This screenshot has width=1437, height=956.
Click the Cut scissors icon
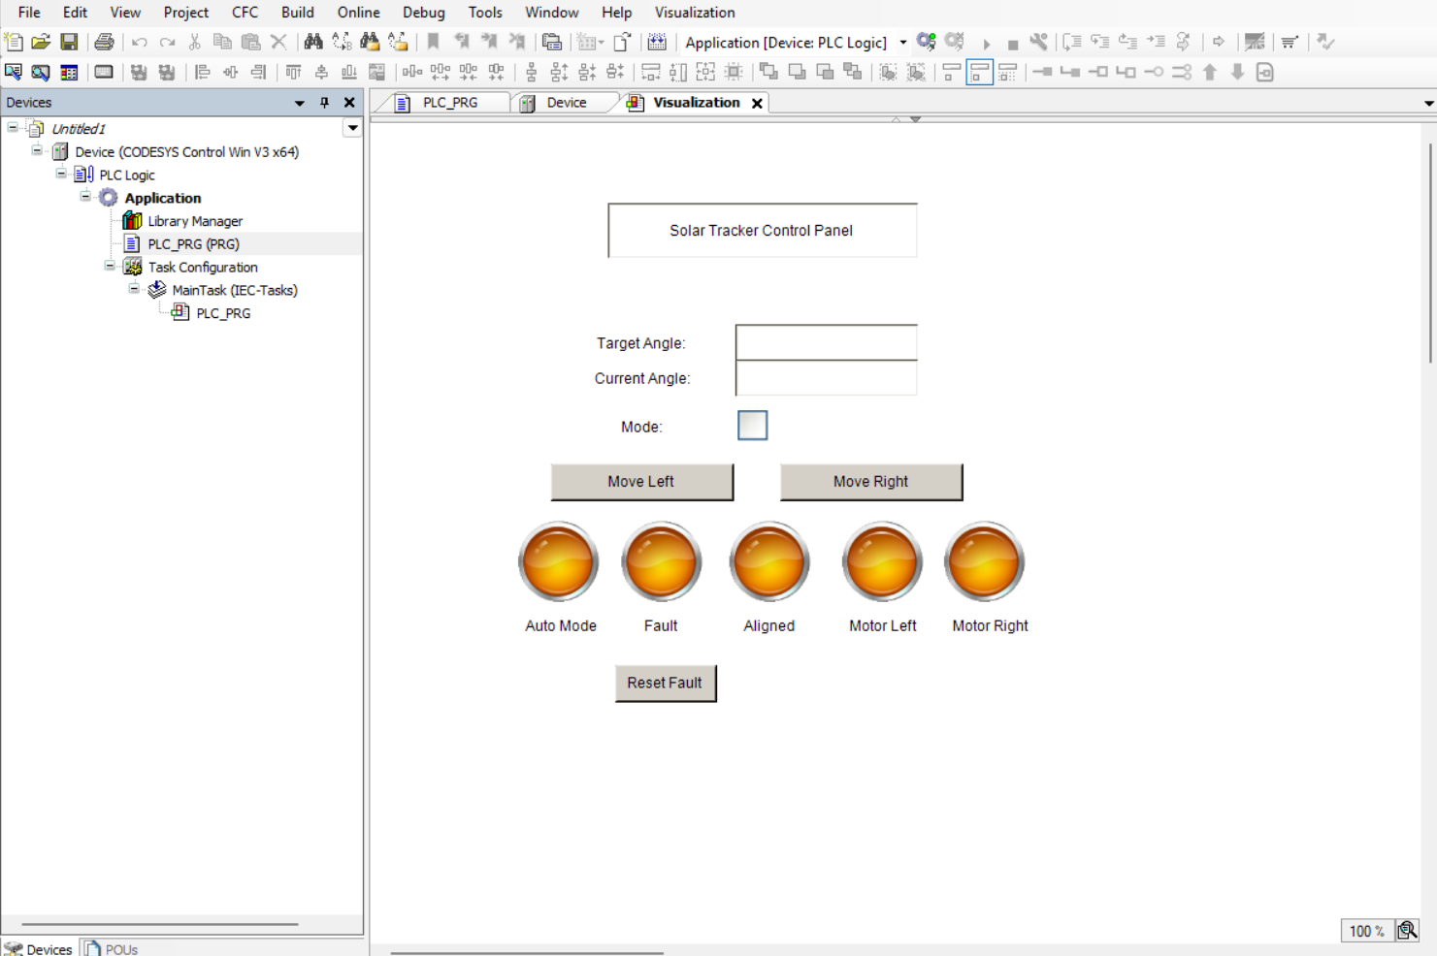click(194, 42)
